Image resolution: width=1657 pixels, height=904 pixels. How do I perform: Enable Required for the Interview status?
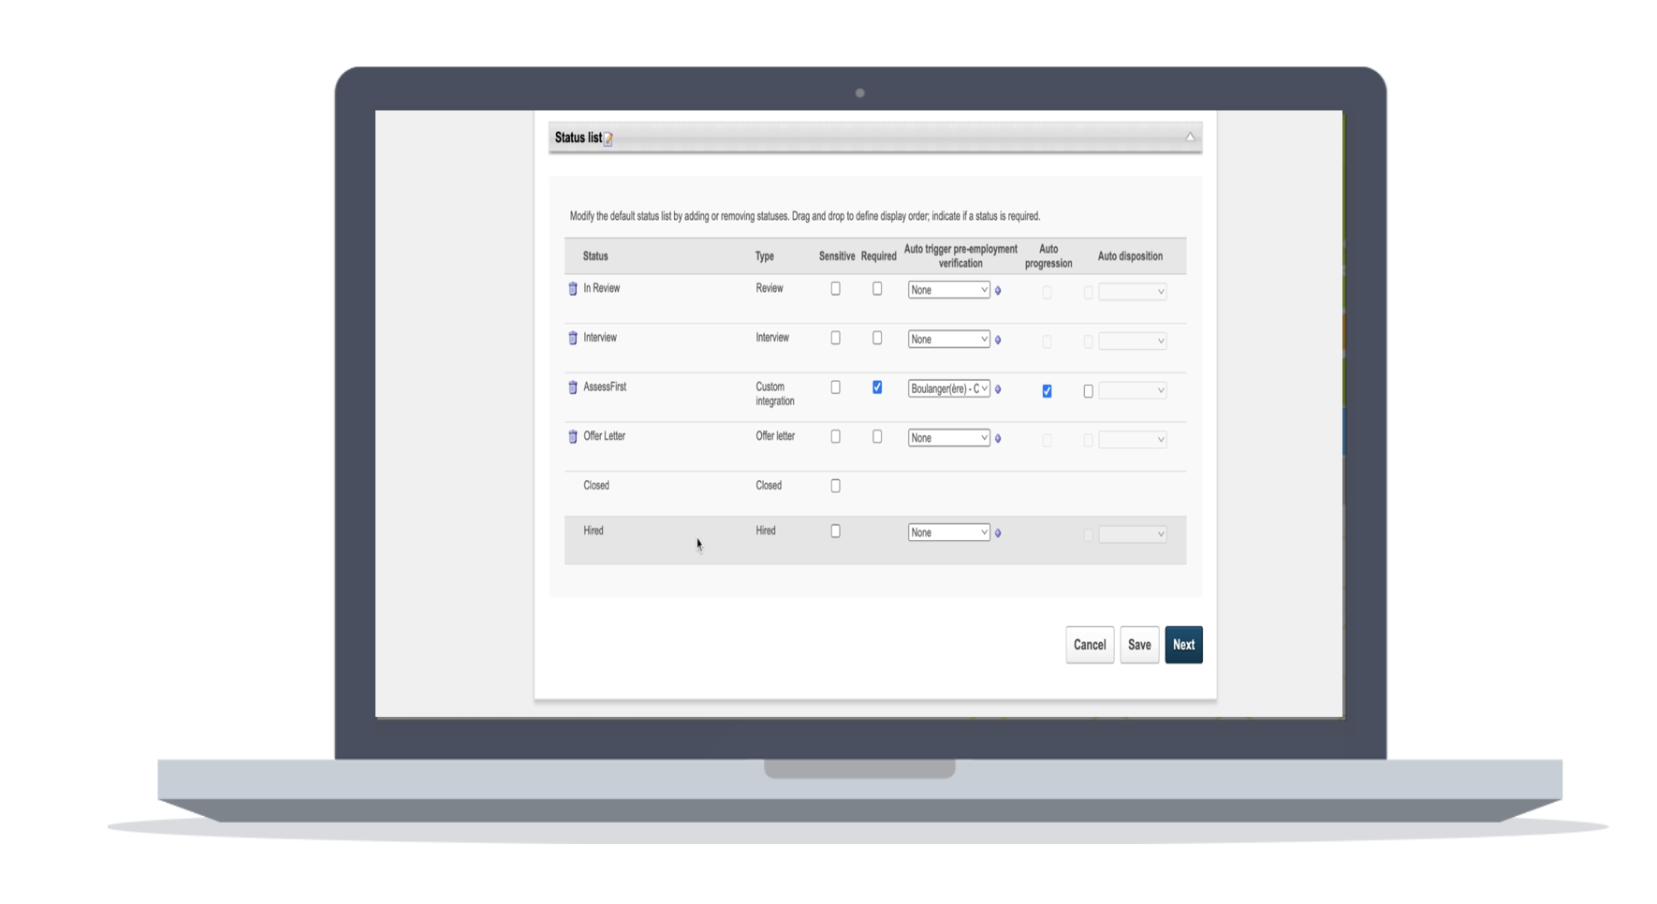877,338
